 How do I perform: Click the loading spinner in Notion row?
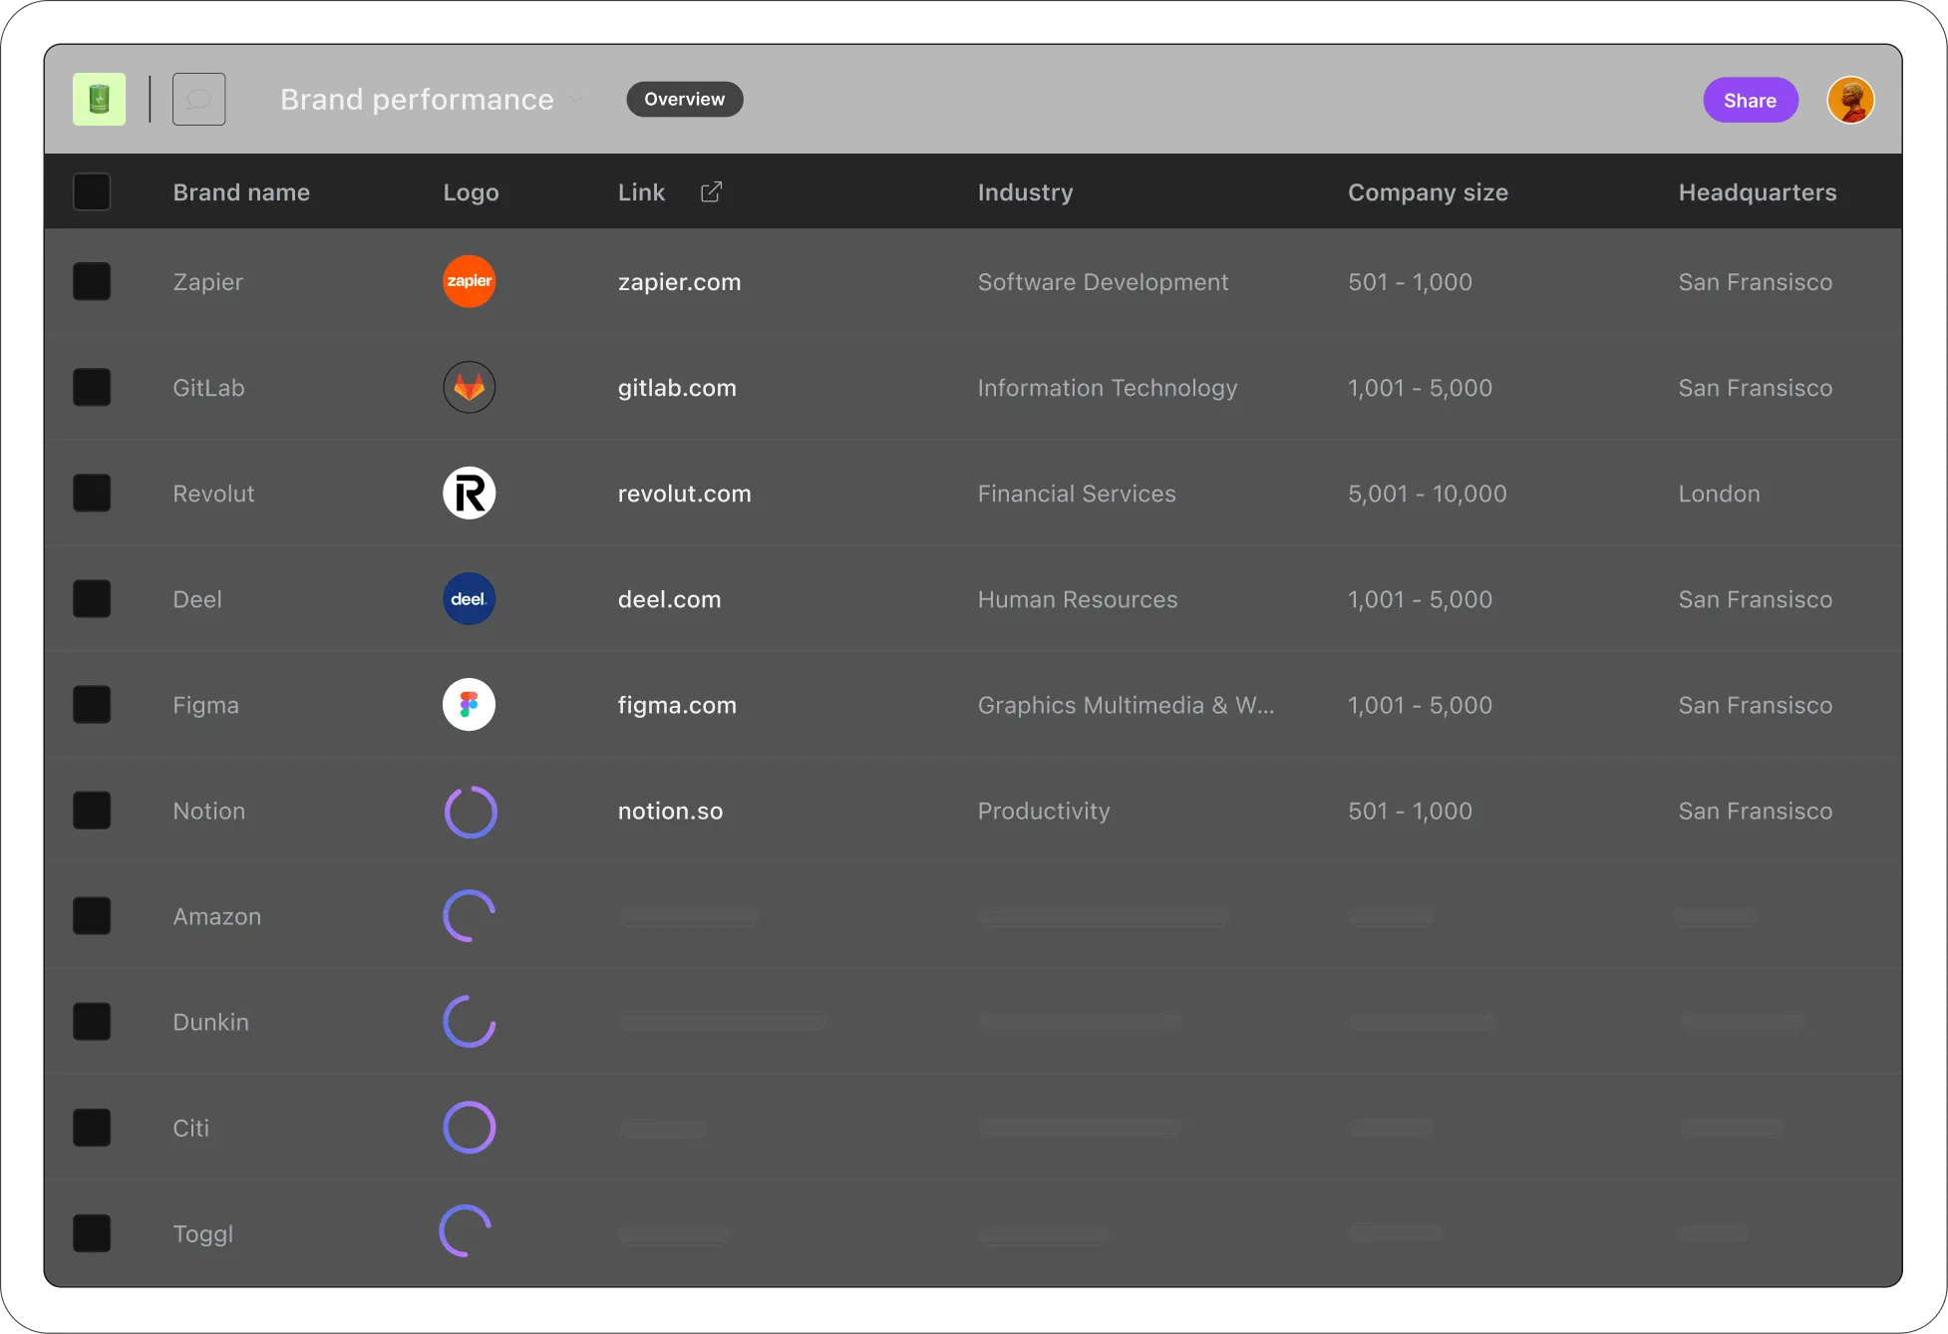tap(470, 812)
